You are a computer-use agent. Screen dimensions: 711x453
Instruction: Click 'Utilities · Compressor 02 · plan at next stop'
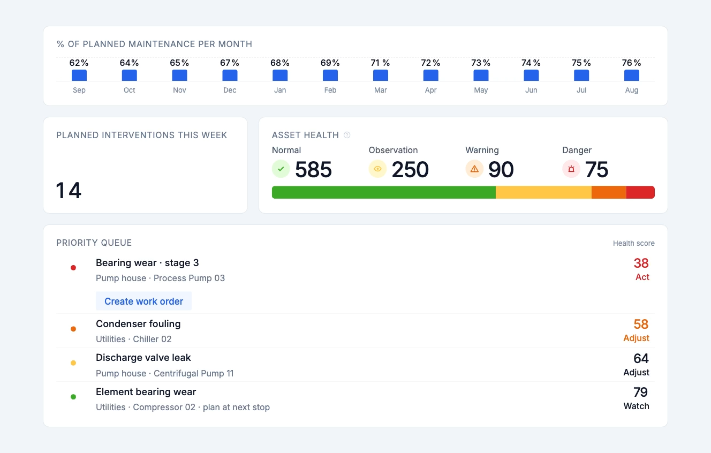[183, 407]
